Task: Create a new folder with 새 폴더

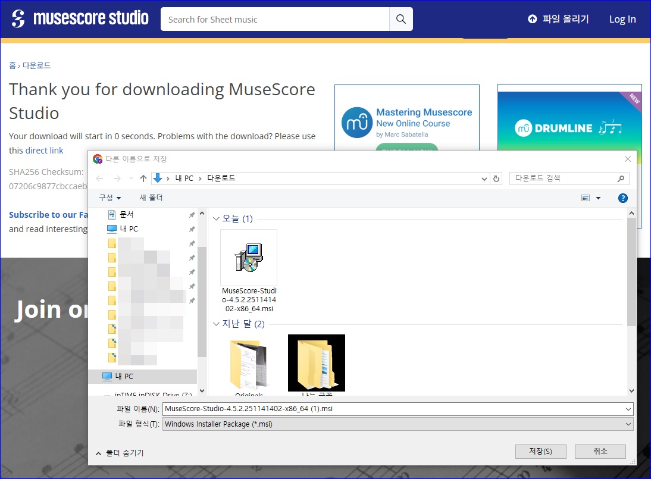Action: (x=151, y=198)
